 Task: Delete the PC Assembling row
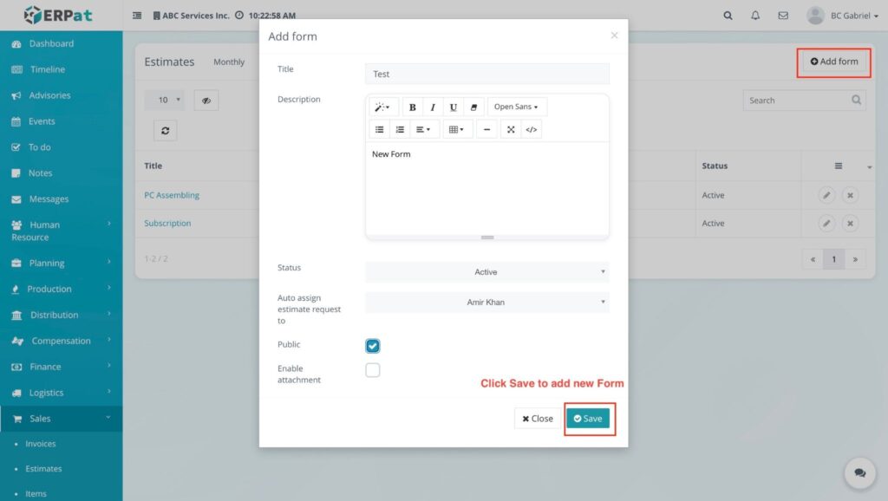coord(850,195)
